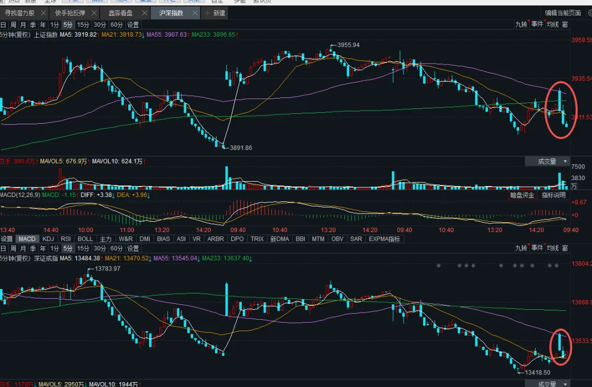Viewport: 592px width, 387px height.
Task: Select the KDJ indicator
Action: pos(48,239)
